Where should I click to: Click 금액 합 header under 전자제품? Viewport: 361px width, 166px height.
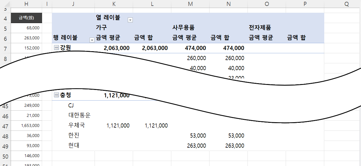(x=296, y=38)
